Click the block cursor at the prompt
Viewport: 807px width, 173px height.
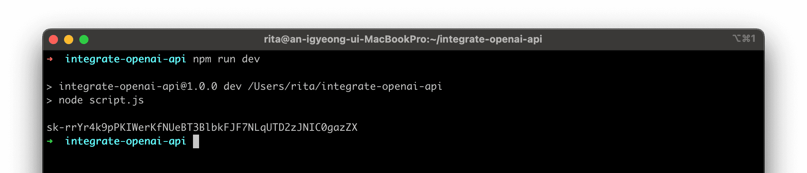pyautogui.click(x=196, y=141)
